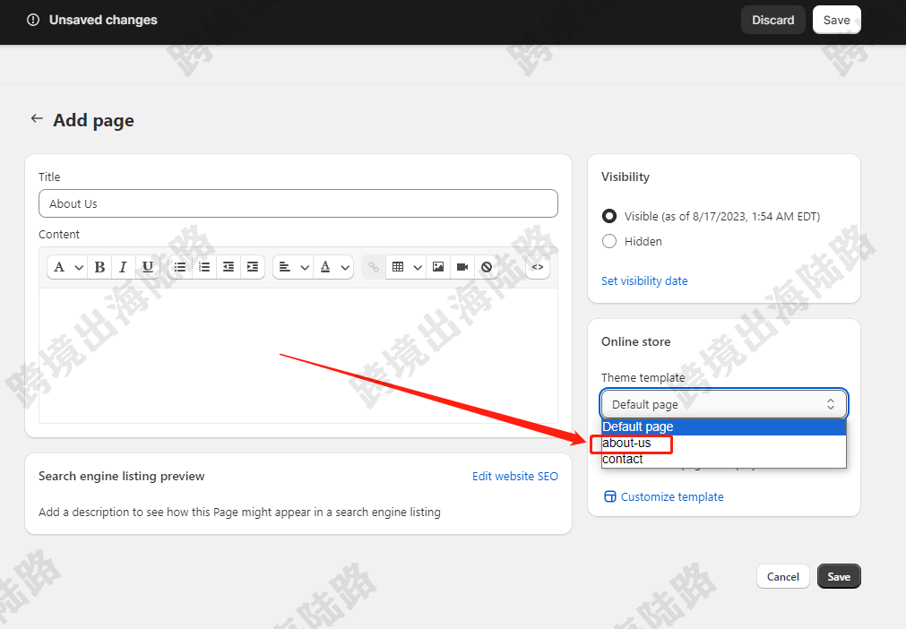The width and height of the screenshot is (906, 629).
Task: Choose about-us from template list
Action: (x=724, y=443)
